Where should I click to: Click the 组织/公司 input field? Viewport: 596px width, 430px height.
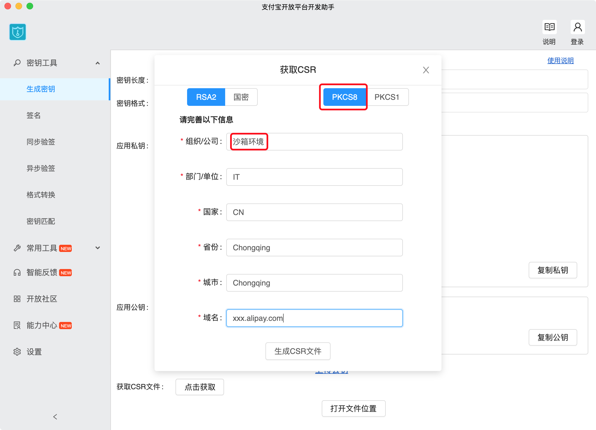(x=315, y=142)
